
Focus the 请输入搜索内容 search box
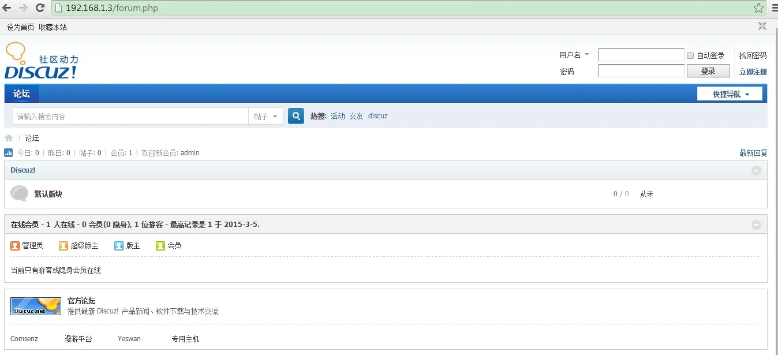130,116
